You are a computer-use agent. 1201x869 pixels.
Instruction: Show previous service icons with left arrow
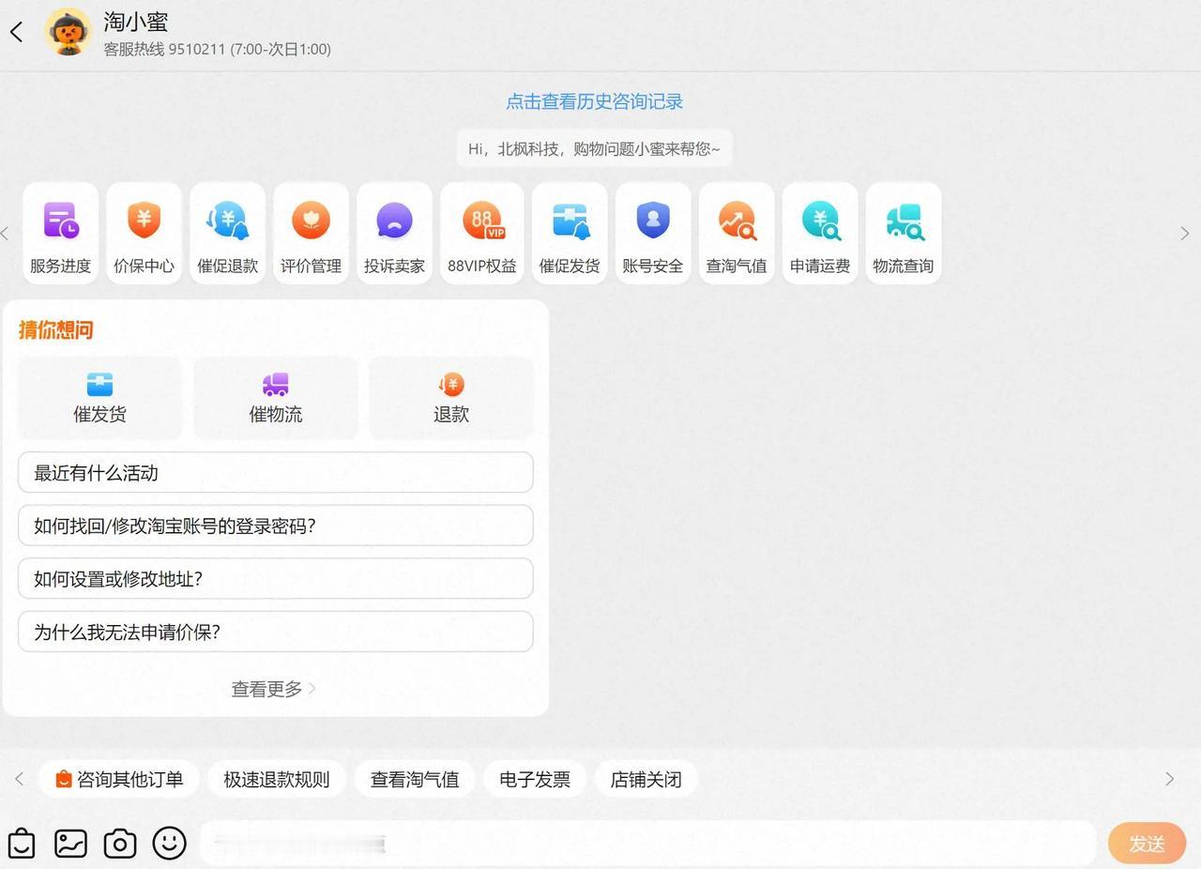point(6,234)
